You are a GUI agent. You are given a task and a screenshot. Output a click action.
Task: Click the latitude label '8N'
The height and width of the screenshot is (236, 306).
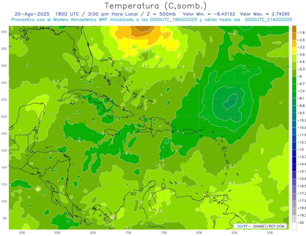coord(5,218)
